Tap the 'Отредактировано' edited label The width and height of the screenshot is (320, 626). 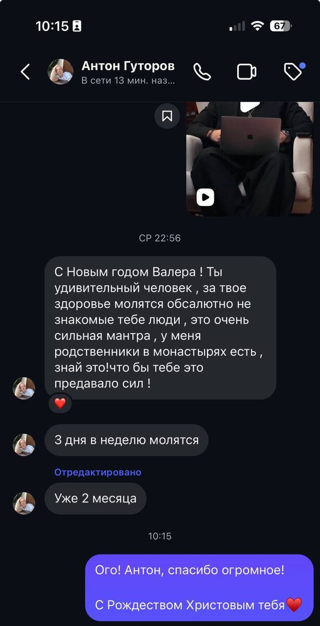(98, 472)
